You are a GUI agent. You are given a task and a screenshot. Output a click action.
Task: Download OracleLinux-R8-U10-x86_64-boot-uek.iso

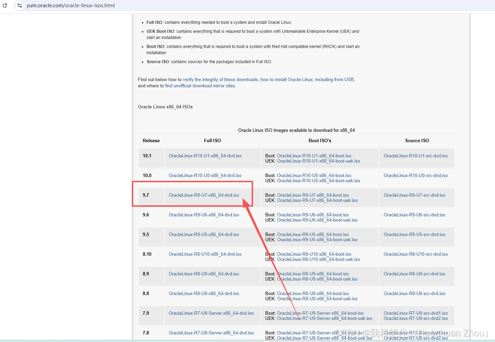318,260
